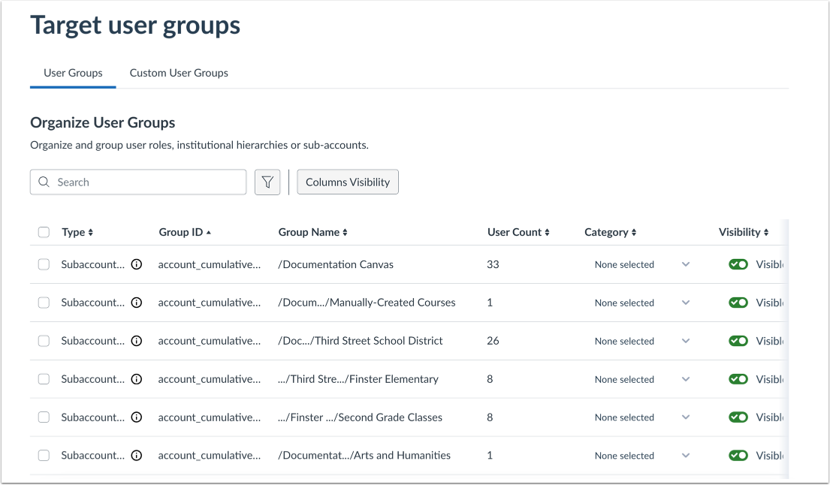
Task: Check the row for Documentation Canvas
Action: coord(44,264)
